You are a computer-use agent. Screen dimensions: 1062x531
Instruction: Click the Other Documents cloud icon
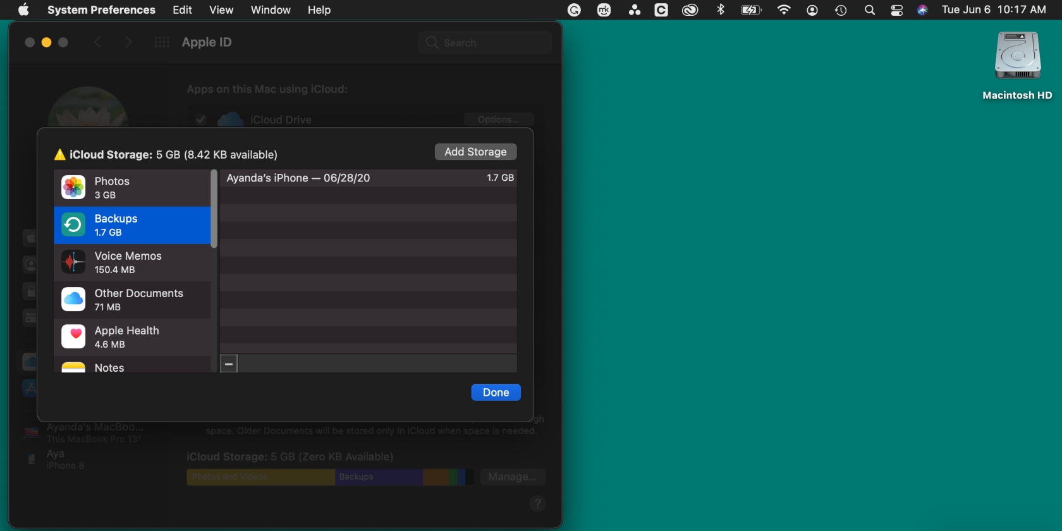tap(73, 300)
